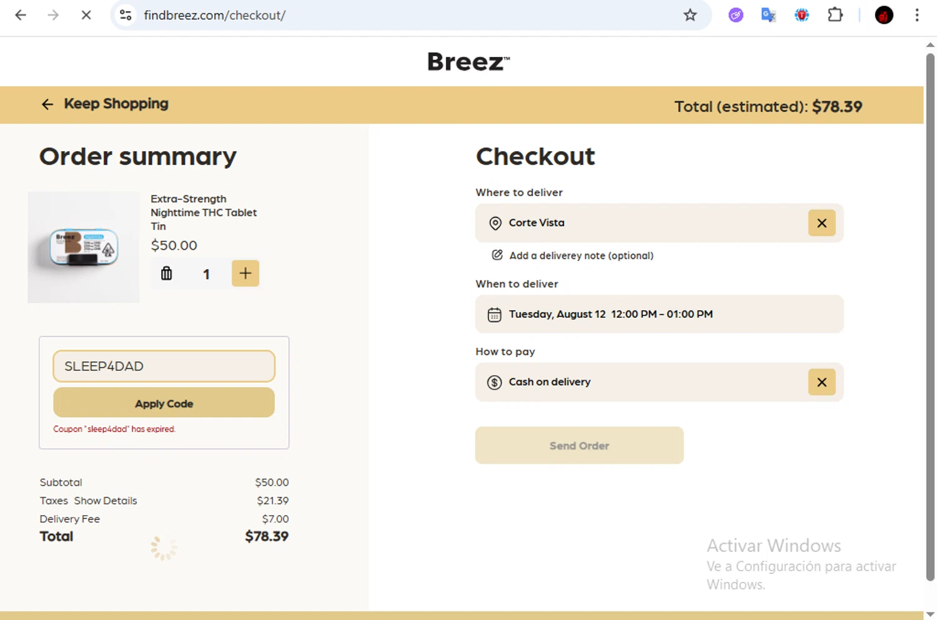This screenshot has height=620, width=937.
Task: Open the red shield extension icon
Action: (801, 15)
